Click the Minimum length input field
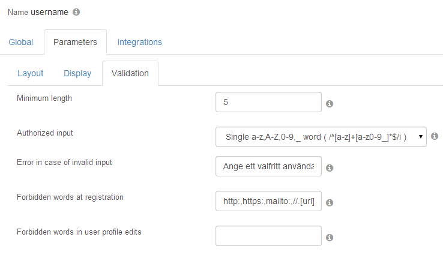This screenshot has width=443, height=258. pyautogui.click(x=268, y=102)
